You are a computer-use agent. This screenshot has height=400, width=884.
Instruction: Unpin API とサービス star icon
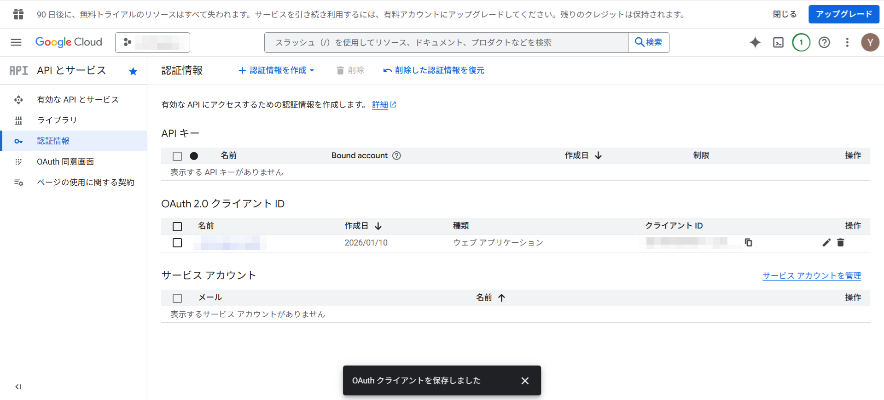(x=133, y=71)
